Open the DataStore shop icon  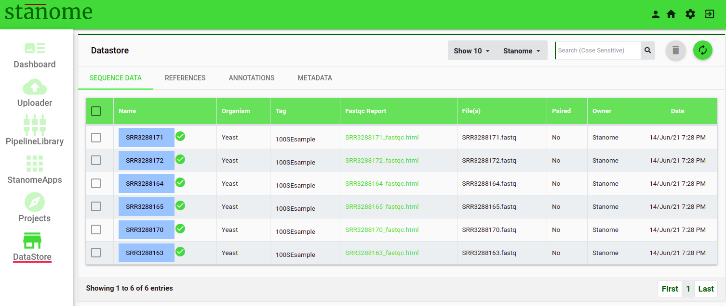coord(32,241)
